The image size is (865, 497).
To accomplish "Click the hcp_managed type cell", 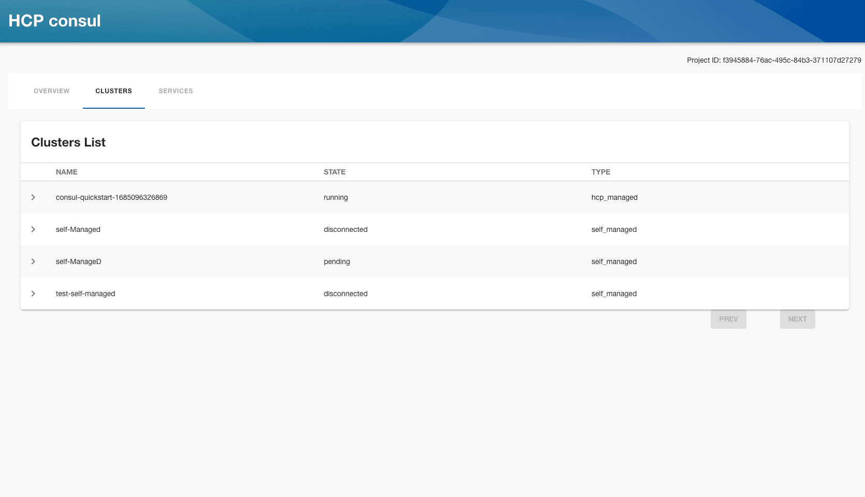I will (x=614, y=197).
